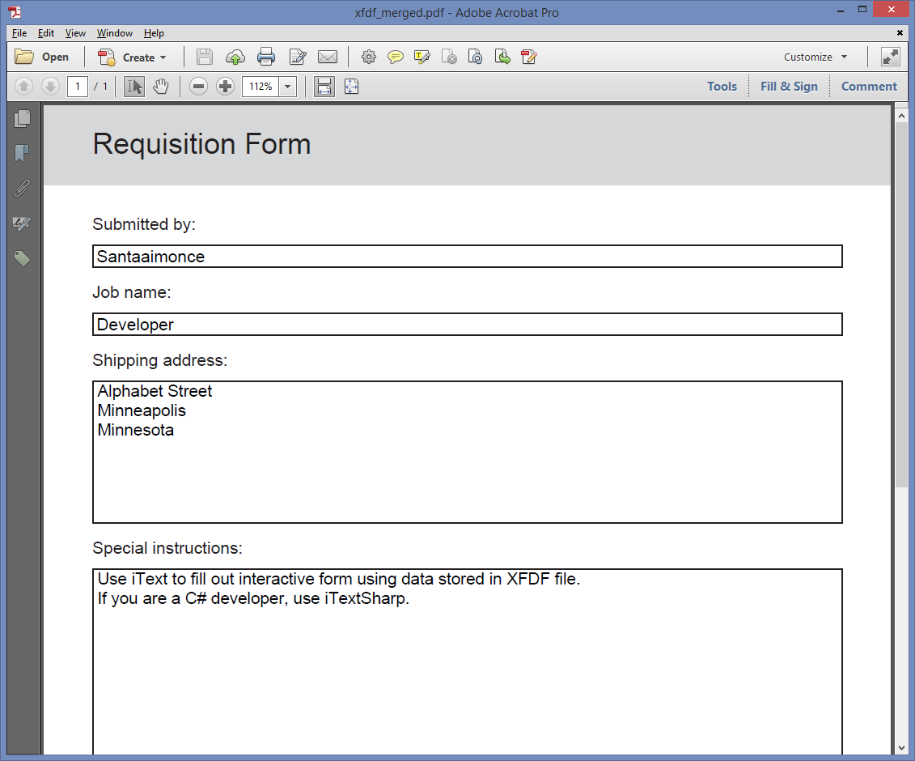
Task: Click the vertical scrollbar thumb
Action: 901,306
